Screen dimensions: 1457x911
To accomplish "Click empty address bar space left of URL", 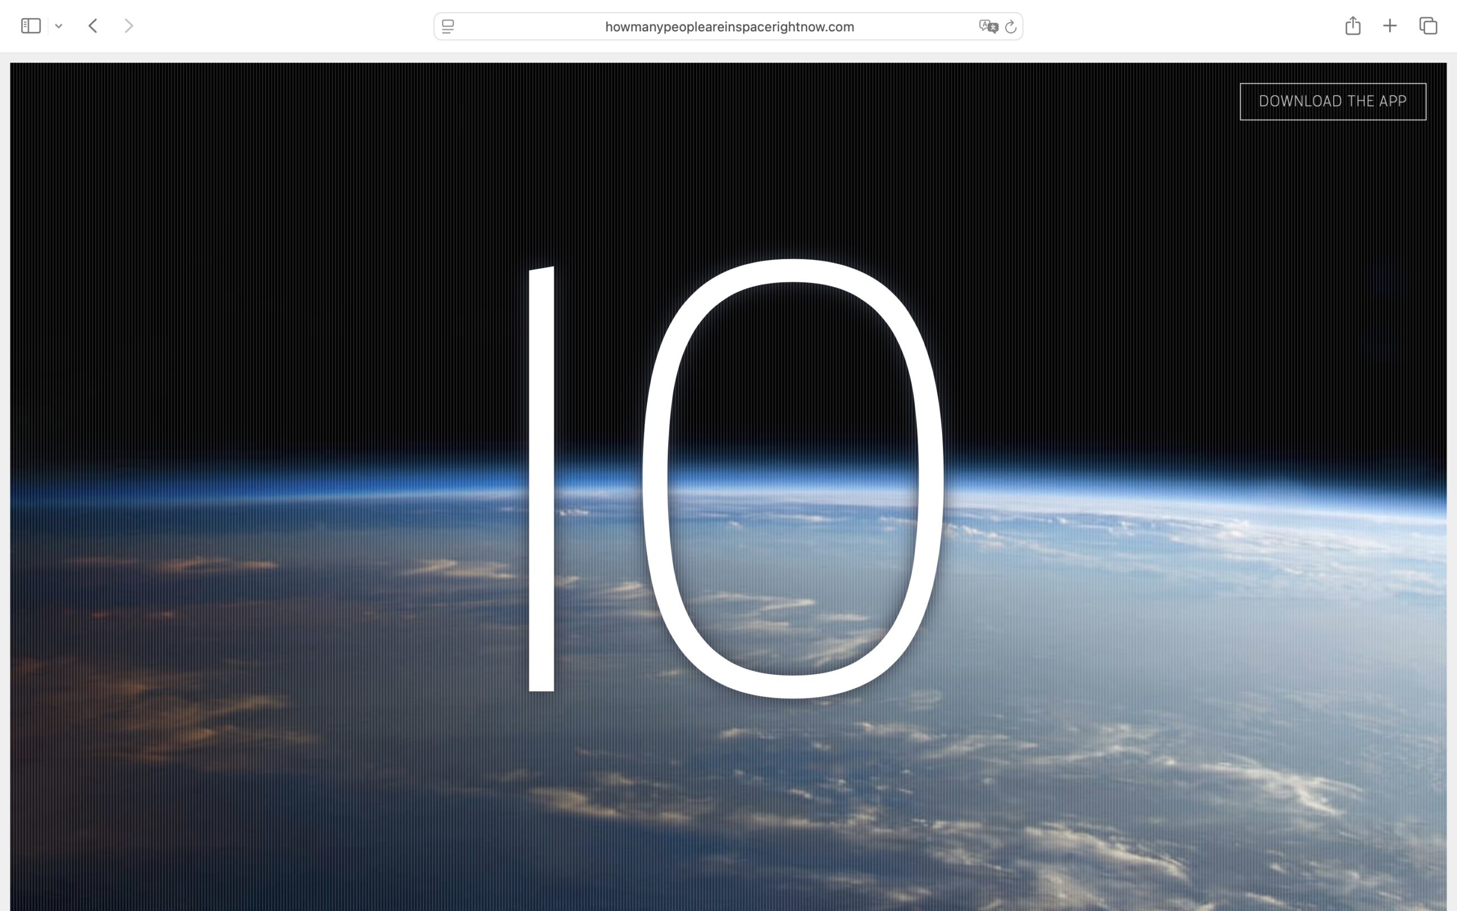I will pyautogui.click(x=530, y=27).
